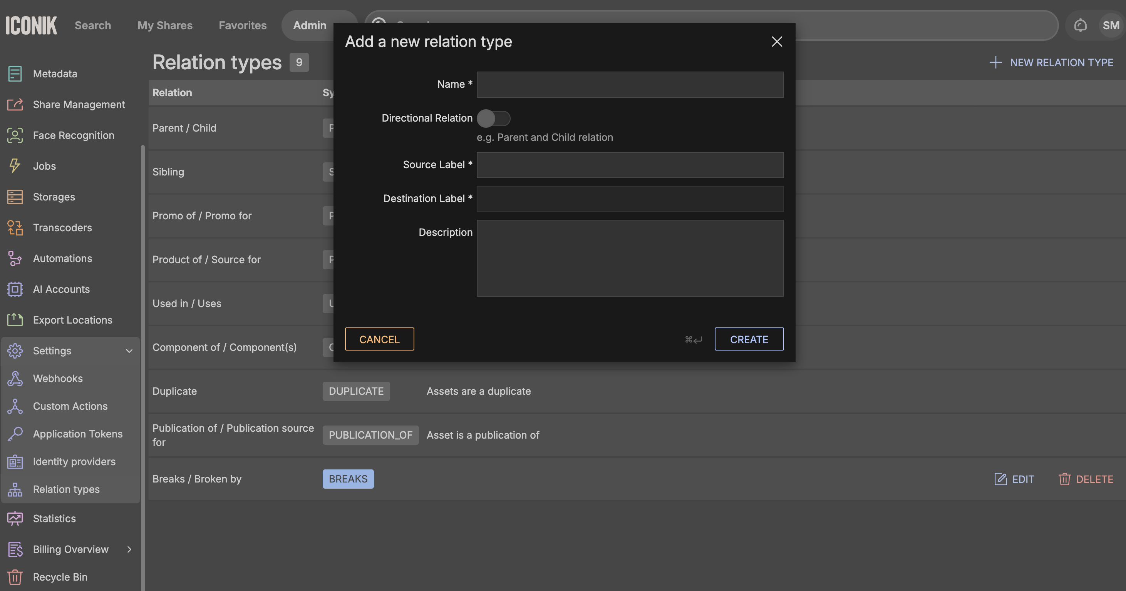The width and height of the screenshot is (1126, 591).
Task: Open the SM user avatar menu
Action: (1110, 25)
